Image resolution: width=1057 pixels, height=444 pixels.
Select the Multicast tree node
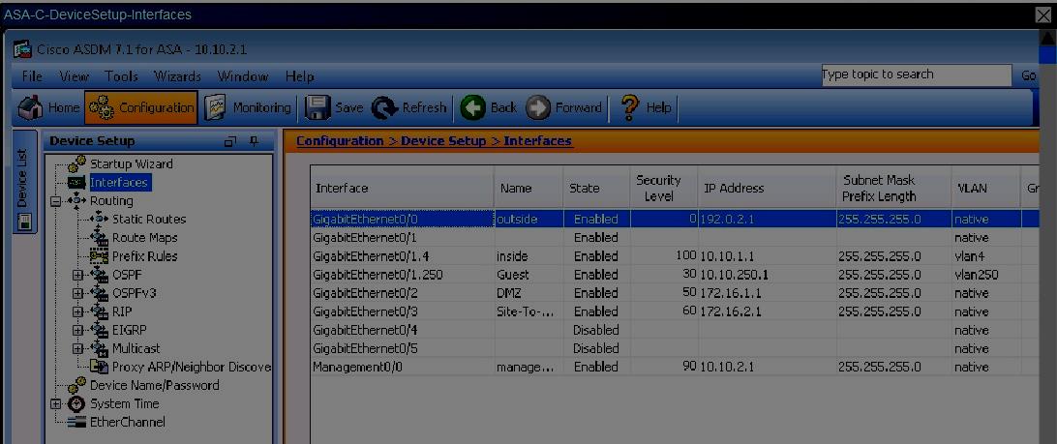136,348
